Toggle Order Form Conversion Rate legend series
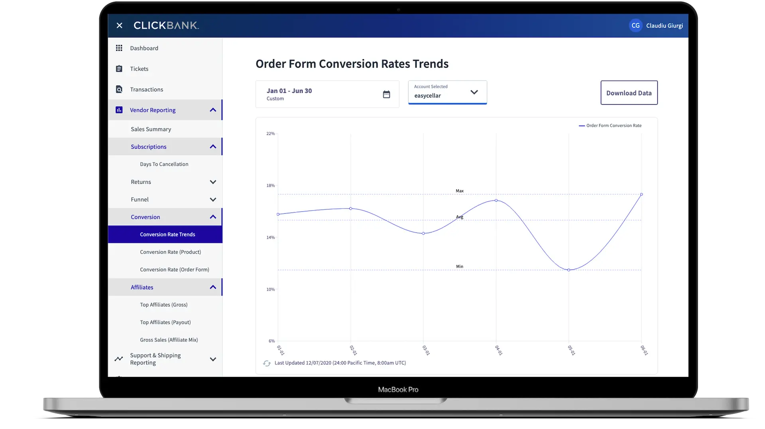The width and height of the screenshot is (765, 429). (610, 126)
